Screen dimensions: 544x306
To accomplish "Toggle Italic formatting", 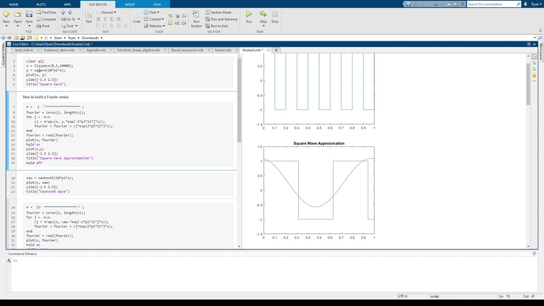I will pyautogui.click(x=105, y=19).
